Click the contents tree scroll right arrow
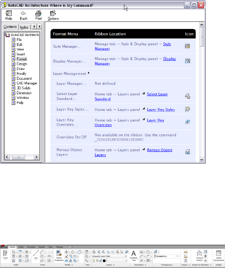Screen dimensions: 225x268 [36, 157]
